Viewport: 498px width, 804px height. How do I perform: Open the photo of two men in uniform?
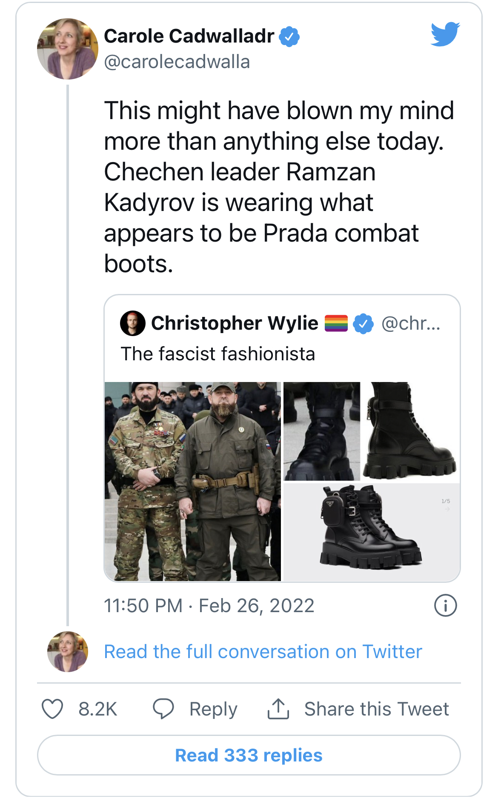[193, 481]
